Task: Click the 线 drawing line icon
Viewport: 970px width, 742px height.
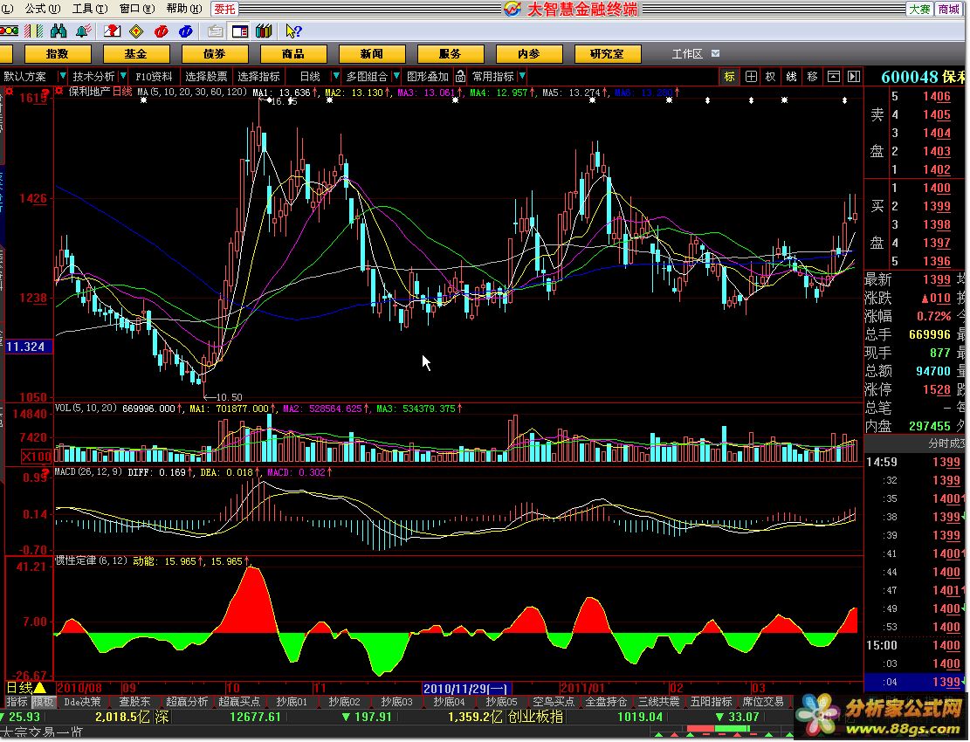Action: pos(792,77)
